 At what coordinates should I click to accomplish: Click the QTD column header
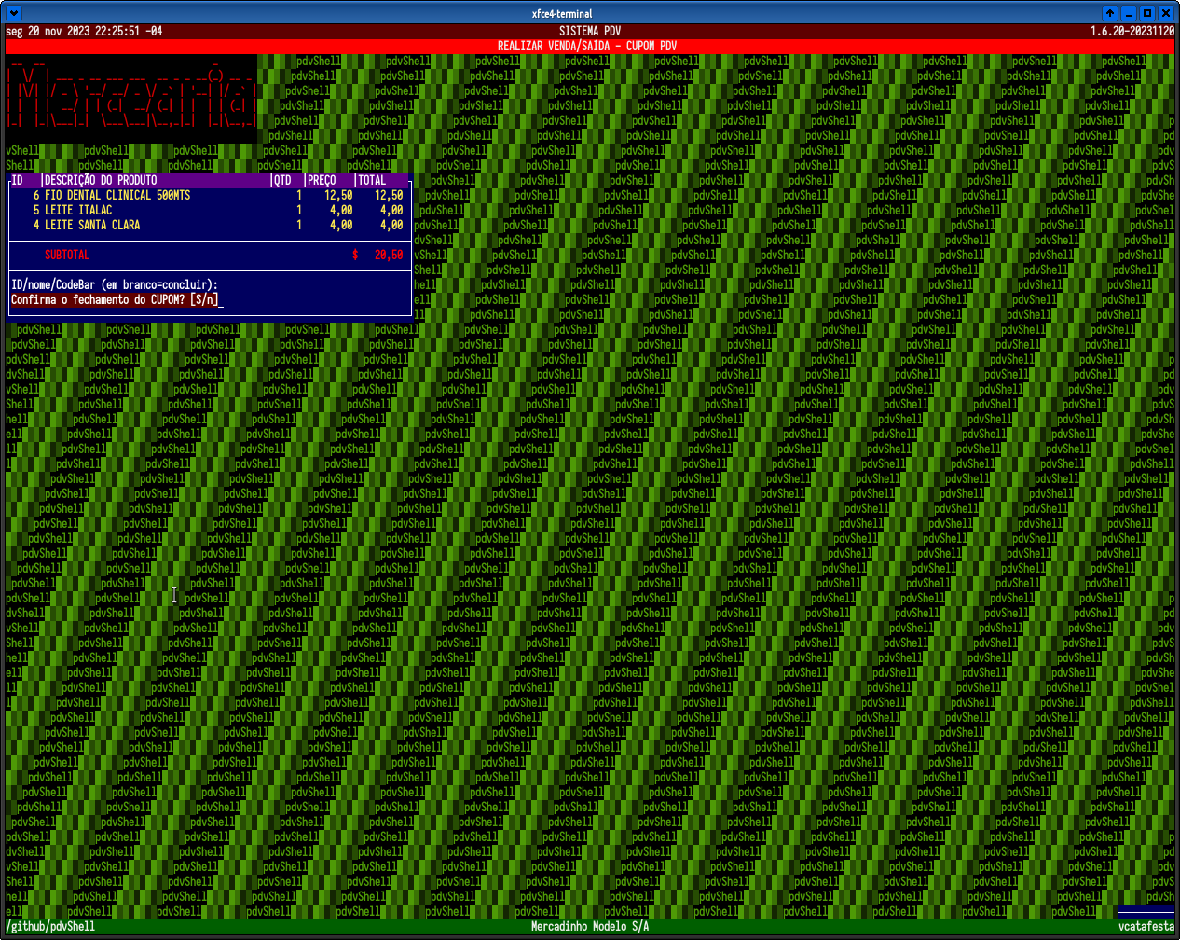click(x=282, y=180)
